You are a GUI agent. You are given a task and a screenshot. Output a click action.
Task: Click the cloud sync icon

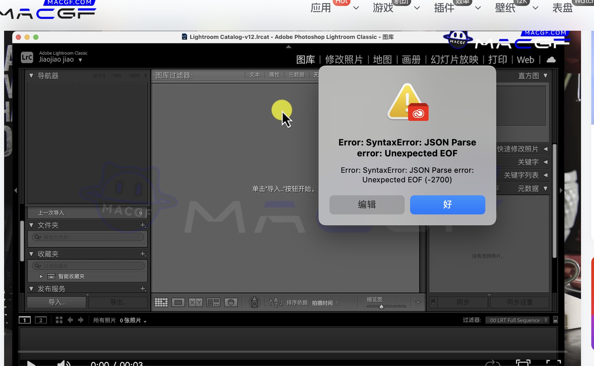(x=551, y=60)
